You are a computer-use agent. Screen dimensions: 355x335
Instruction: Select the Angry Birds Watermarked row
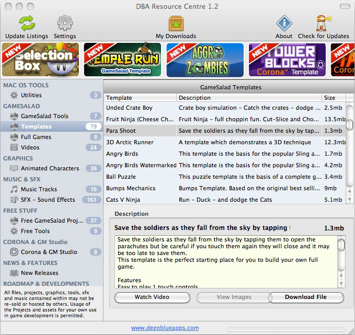click(x=225, y=165)
